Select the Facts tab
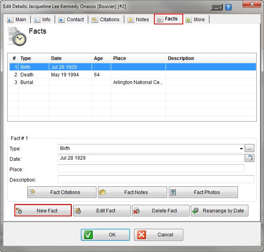 tap(168, 19)
